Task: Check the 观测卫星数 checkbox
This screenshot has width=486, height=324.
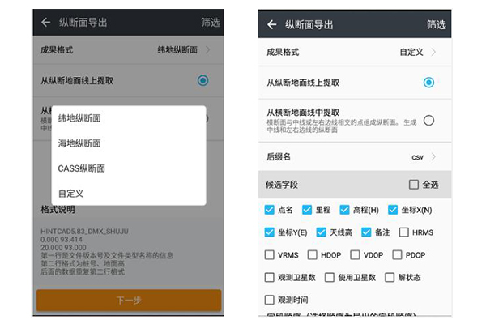Action: [270, 278]
